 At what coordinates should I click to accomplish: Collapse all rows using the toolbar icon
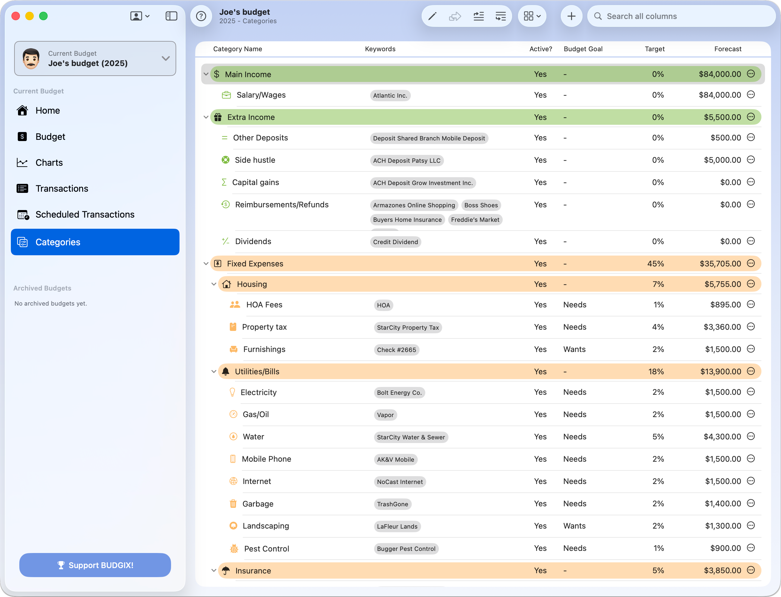[501, 16]
